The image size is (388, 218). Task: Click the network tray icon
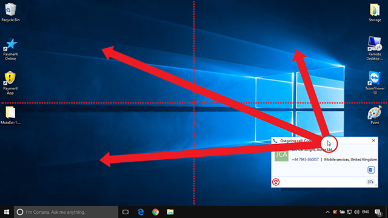[x=349, y=212]
